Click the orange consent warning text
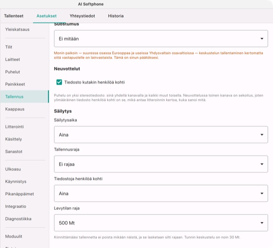Viewport: 273px width, 248px height. click(x=158, y=55)
